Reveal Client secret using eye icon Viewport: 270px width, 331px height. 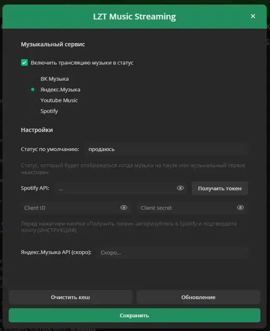click(240, 208)
